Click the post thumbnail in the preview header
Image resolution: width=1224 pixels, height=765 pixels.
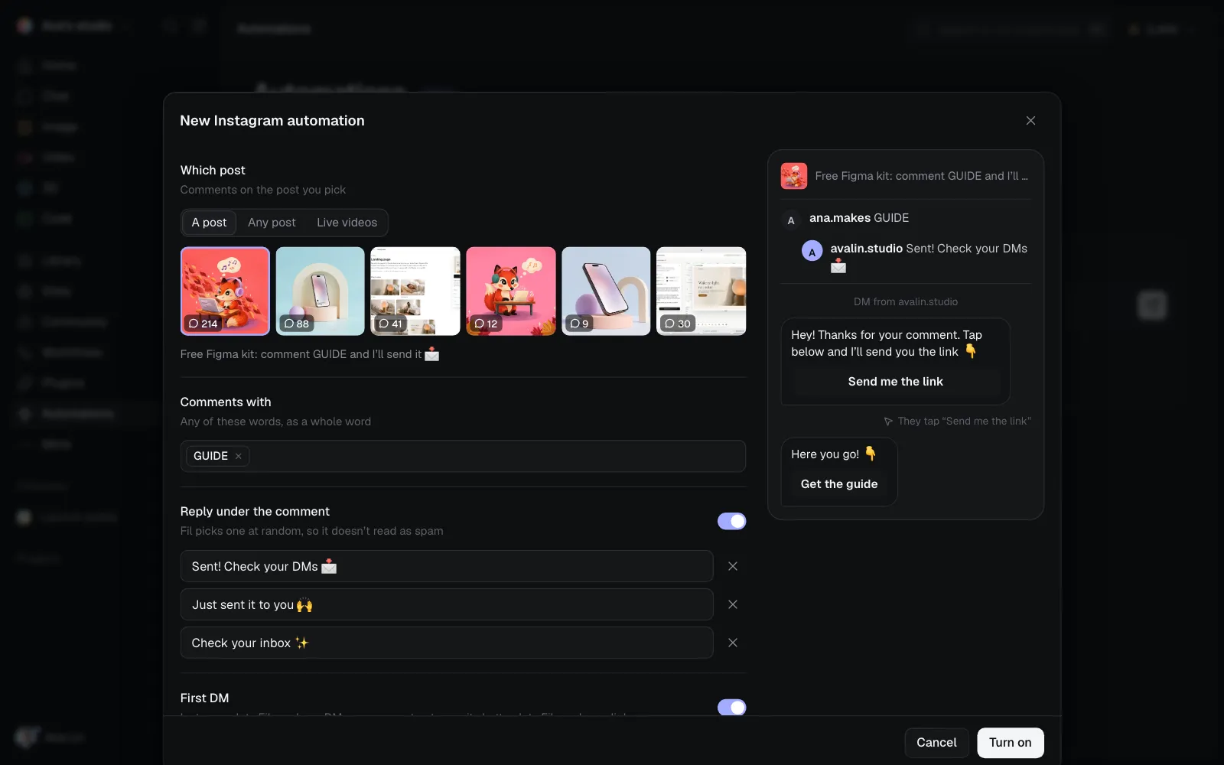coord(793,176)
